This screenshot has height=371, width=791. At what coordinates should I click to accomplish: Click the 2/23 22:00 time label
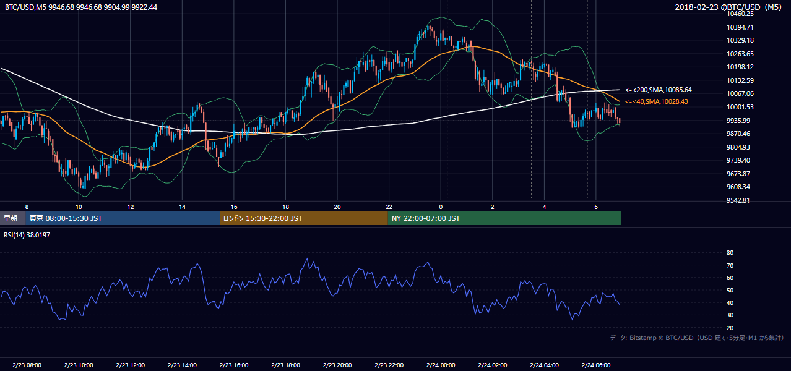(x=388, y=365)
